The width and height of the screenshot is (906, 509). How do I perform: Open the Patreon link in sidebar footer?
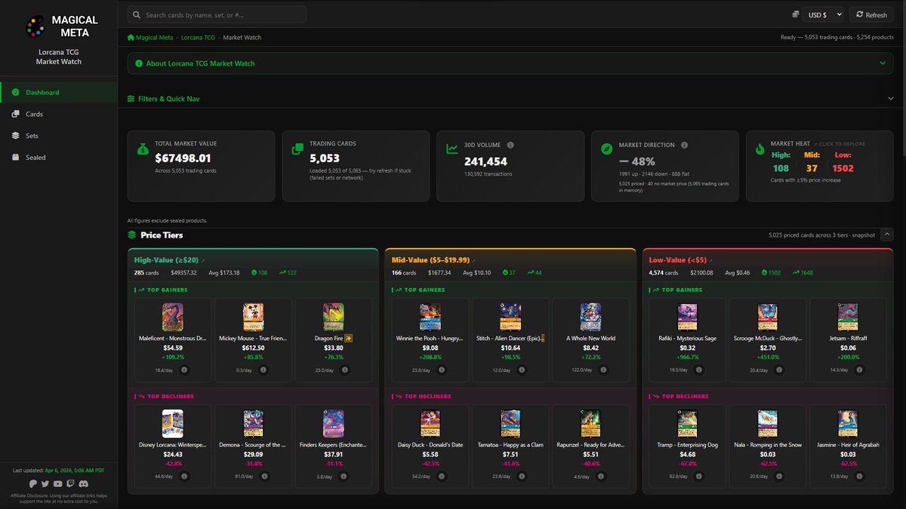click(34, 483)
